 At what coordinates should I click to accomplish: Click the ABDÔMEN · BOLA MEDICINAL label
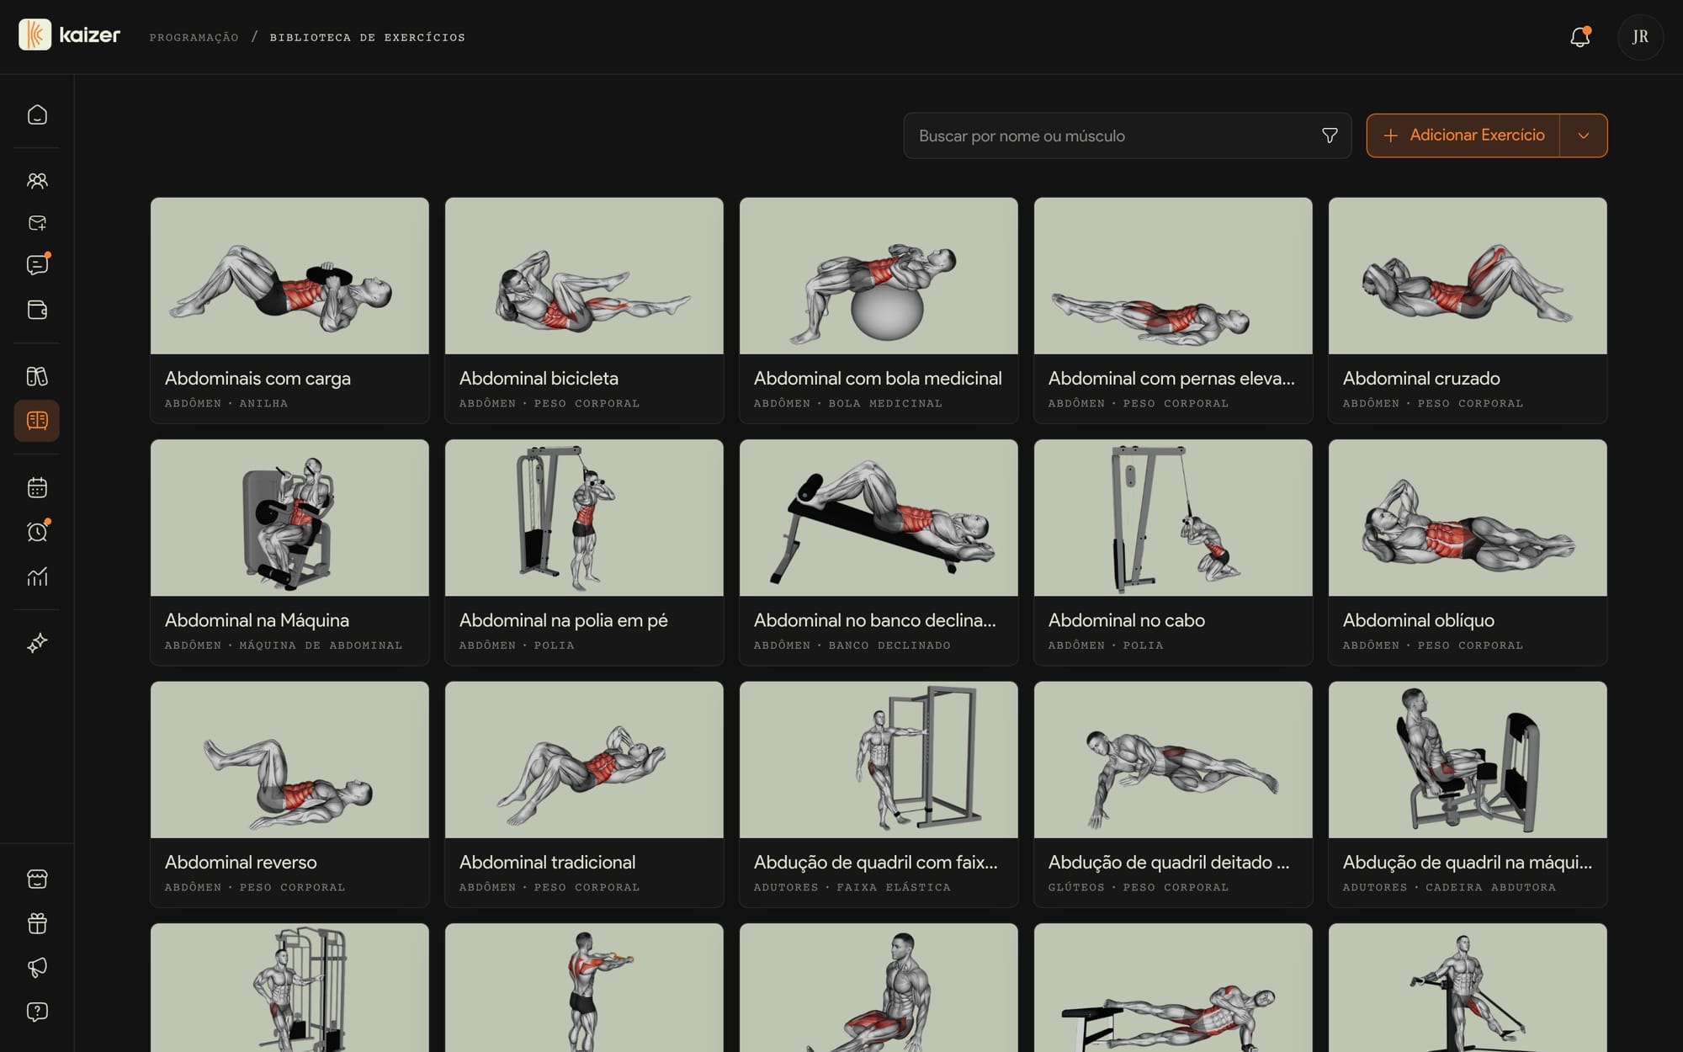848,403
